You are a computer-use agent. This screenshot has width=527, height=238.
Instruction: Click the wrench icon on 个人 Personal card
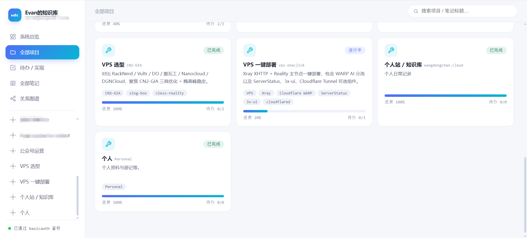click(108, 144)
